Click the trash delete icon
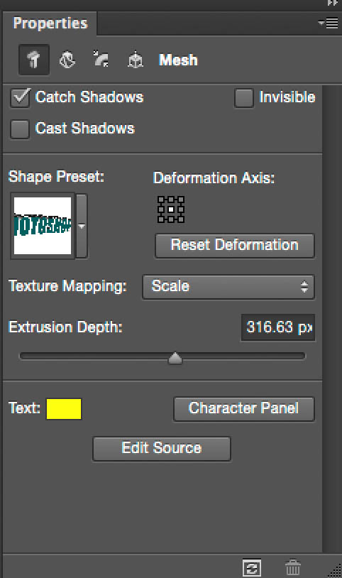The image size is (342, 578). 292,568
